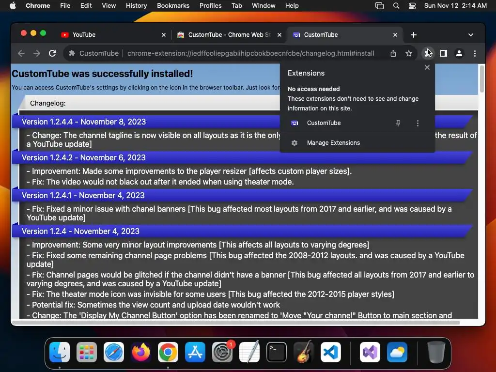The image size is (496, 372).
Task: Open the cloud weather app from the Dock
Action: coord(397,352)
